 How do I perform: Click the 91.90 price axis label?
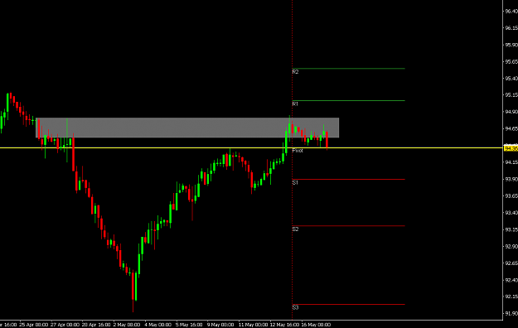coord(511,313)
